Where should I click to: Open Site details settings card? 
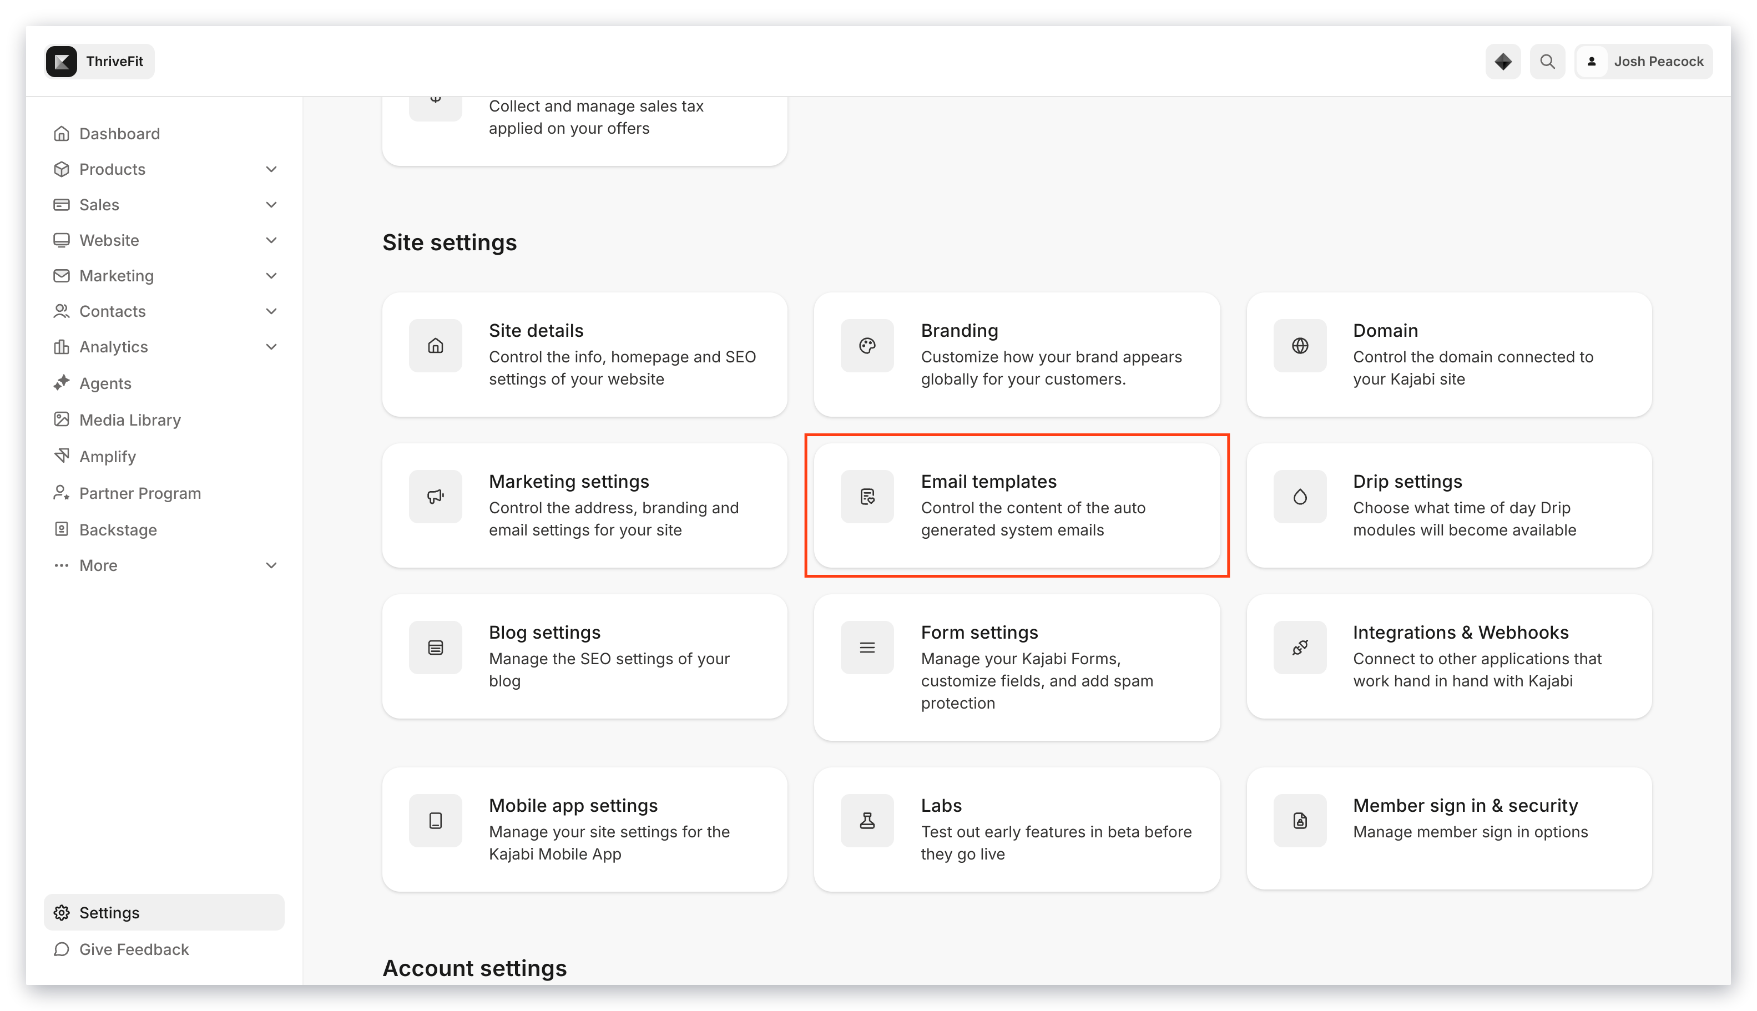[584, 354]
